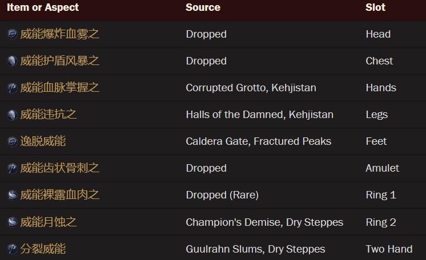Open the 威能月蚀之 aspect link
This screenshot has width=426, height=260.
(49, 222)
